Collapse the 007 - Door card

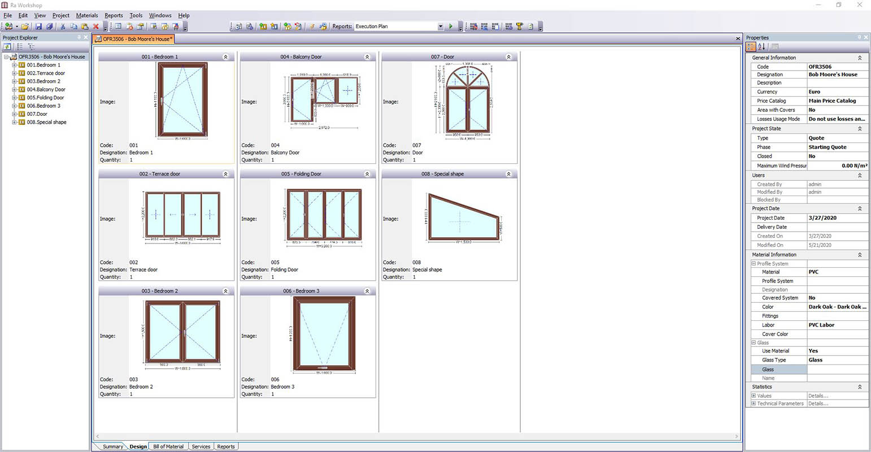pos(508,56)
